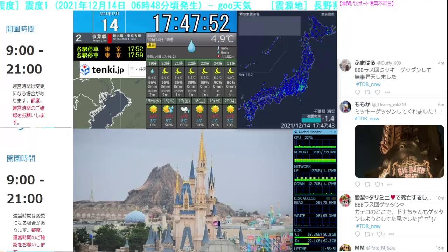The image size is (448, 252).
Task: Click the 年間パスポート使用不可日 notice
Action: 367,4
